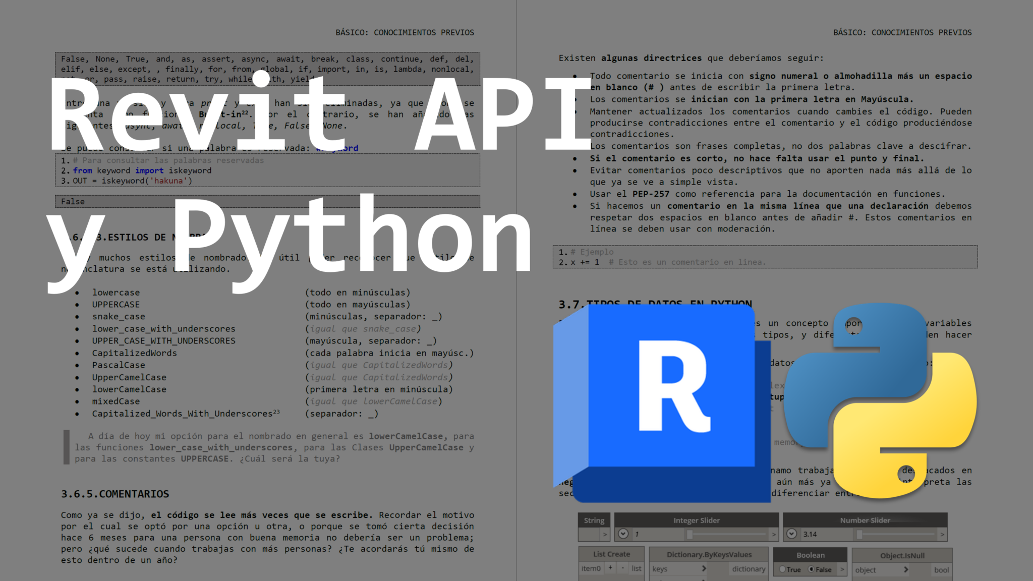Click the 3.14 value field on Number Slider
The height and width of the screenshot is (581, 1033).
pos(810,535)
